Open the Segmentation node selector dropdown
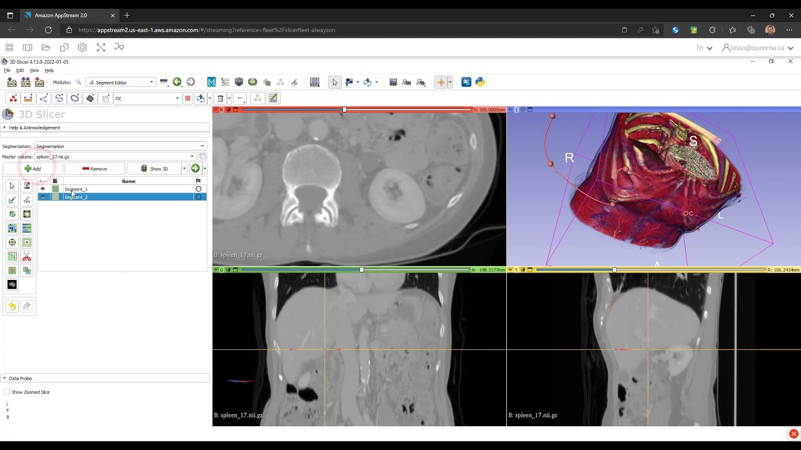The width and height of the screenshot is (801, 450). click(120, 146)
